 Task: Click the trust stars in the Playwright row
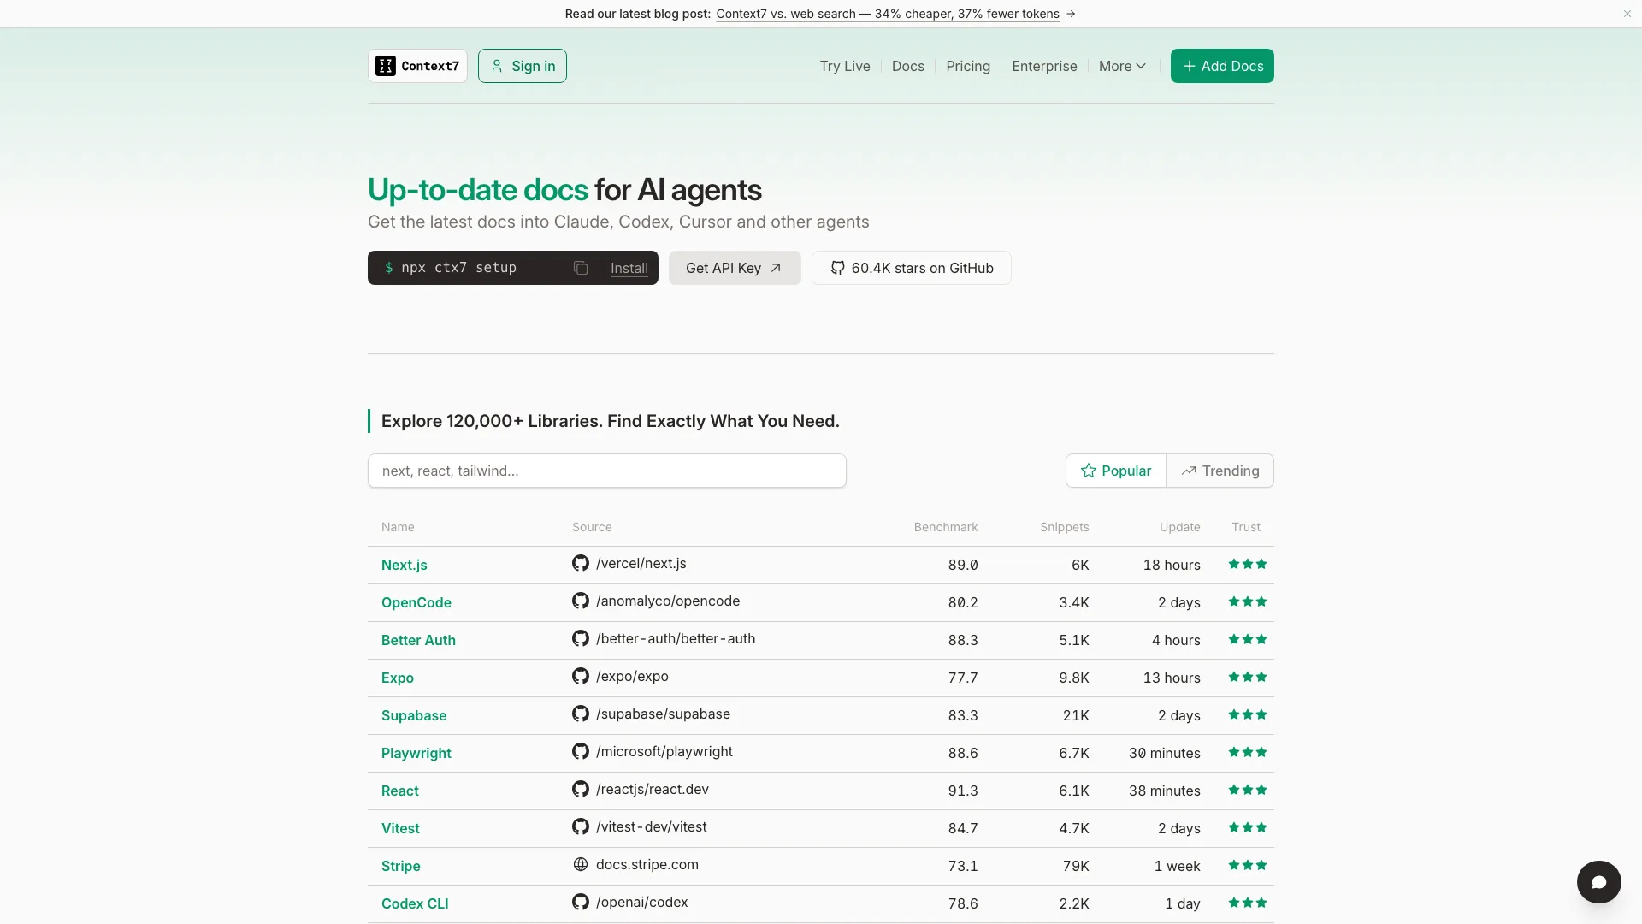coord(1248,752)
